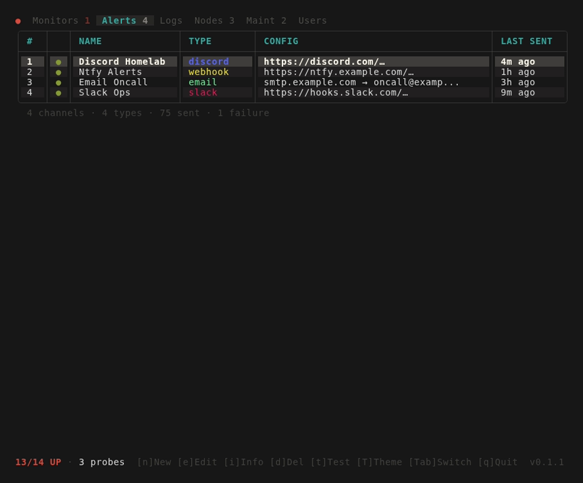The height and width of the screenshot is (483, 583).
Task: Click the TYPE column header
Action: pyautogui.click(x=200, y=42)
